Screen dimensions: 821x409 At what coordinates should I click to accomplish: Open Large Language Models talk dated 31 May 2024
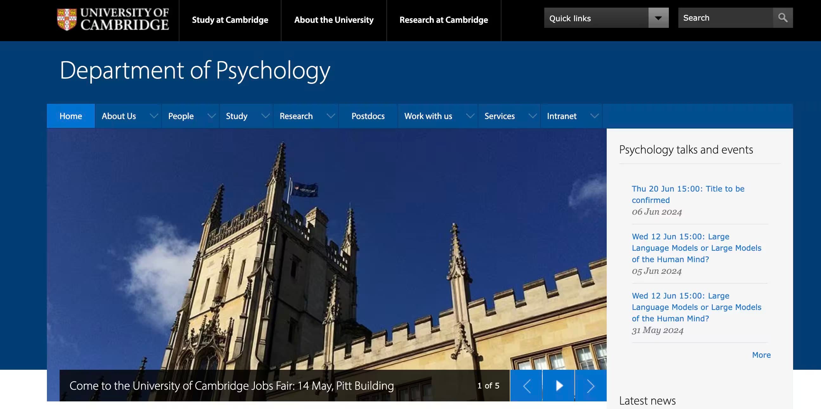pos(696,307)
